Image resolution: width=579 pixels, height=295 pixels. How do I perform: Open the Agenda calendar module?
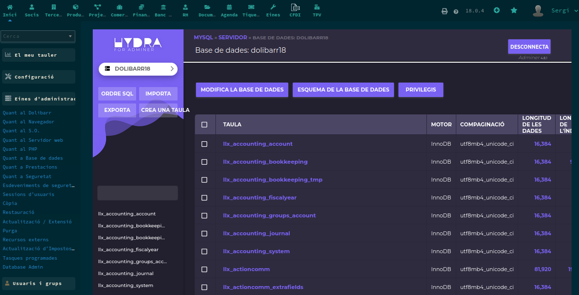tap(229, 10)
